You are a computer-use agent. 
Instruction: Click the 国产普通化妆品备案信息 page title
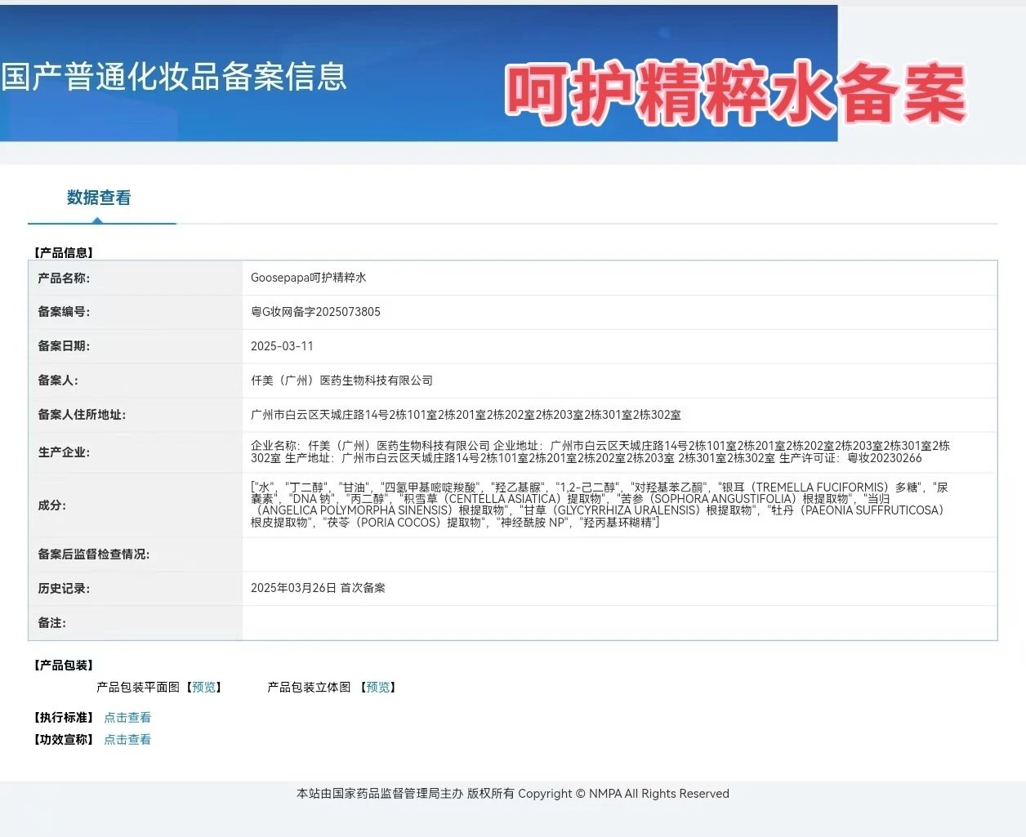point(174,77)
